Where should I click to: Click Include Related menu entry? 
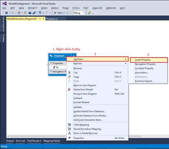click(98, 102)
